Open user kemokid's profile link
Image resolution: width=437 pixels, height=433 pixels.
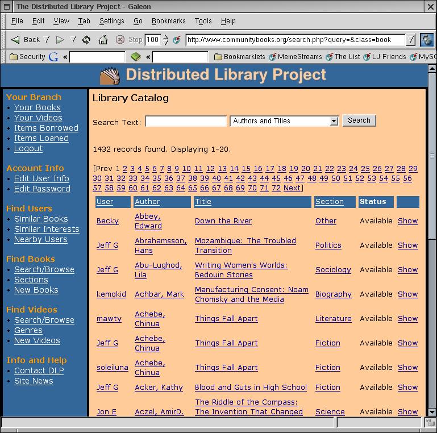point(111,294)
